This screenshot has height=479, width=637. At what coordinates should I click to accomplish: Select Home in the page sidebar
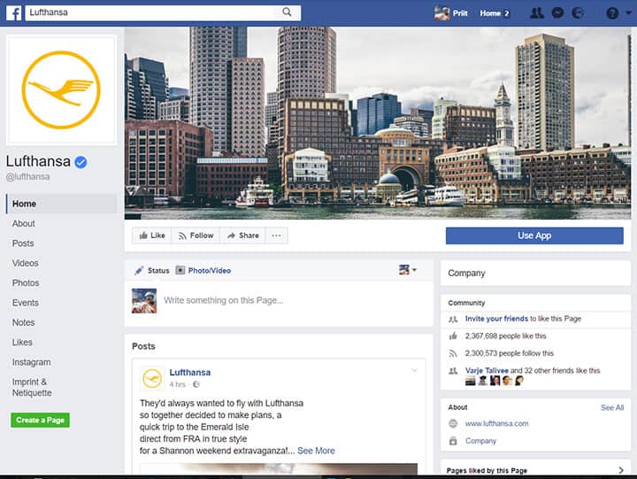point(61,204)
